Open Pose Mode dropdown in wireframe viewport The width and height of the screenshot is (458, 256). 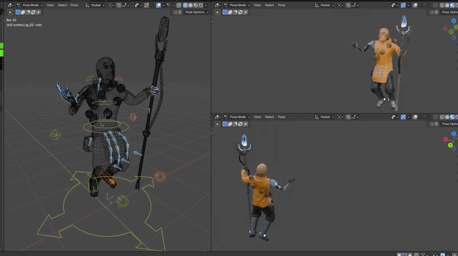pos(30,5)
